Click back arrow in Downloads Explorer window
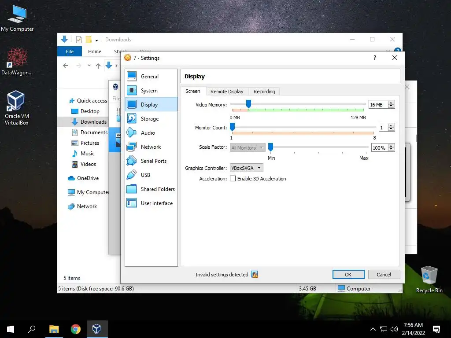This screenshot has width=451, height=338. click(66, 66)
